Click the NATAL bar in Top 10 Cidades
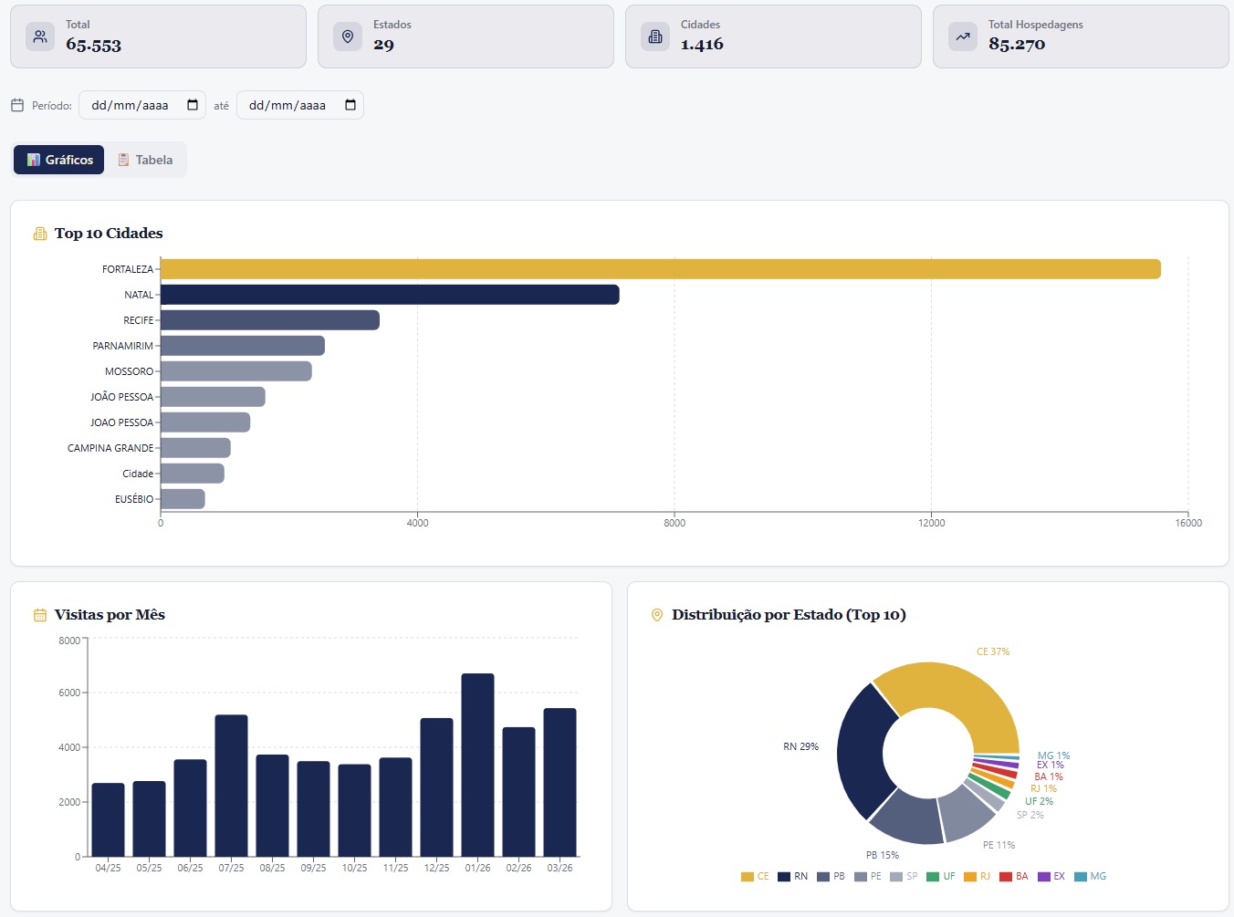 (x=390, y=295)
